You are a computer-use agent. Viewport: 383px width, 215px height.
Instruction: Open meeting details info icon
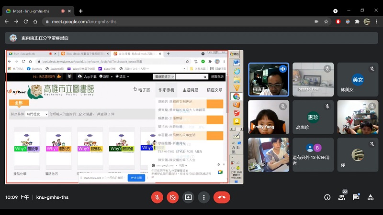click(327, 197)
